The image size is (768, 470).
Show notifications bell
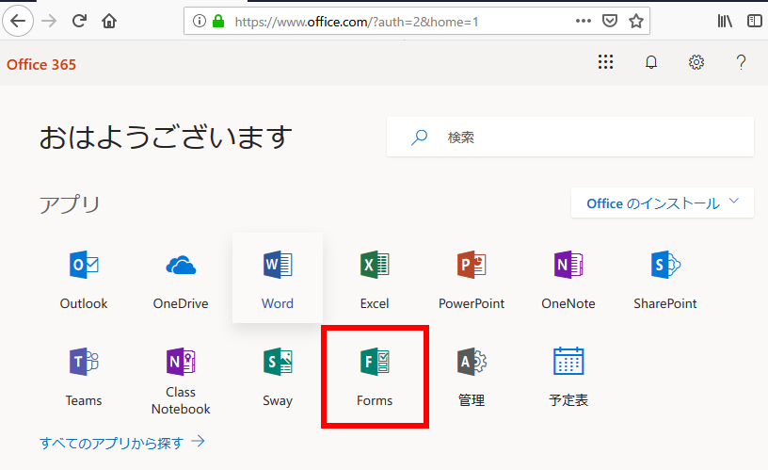[x=651, y=62]
